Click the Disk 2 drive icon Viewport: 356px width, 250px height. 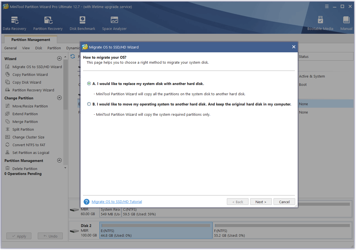[x=74, y=231]
